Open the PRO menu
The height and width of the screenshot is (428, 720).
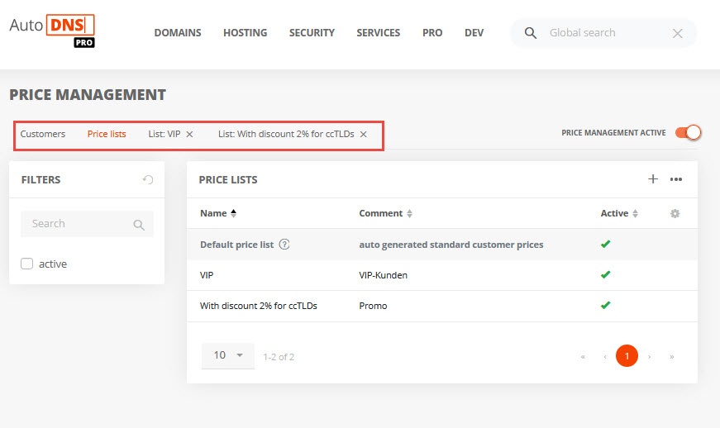[432, 33]
